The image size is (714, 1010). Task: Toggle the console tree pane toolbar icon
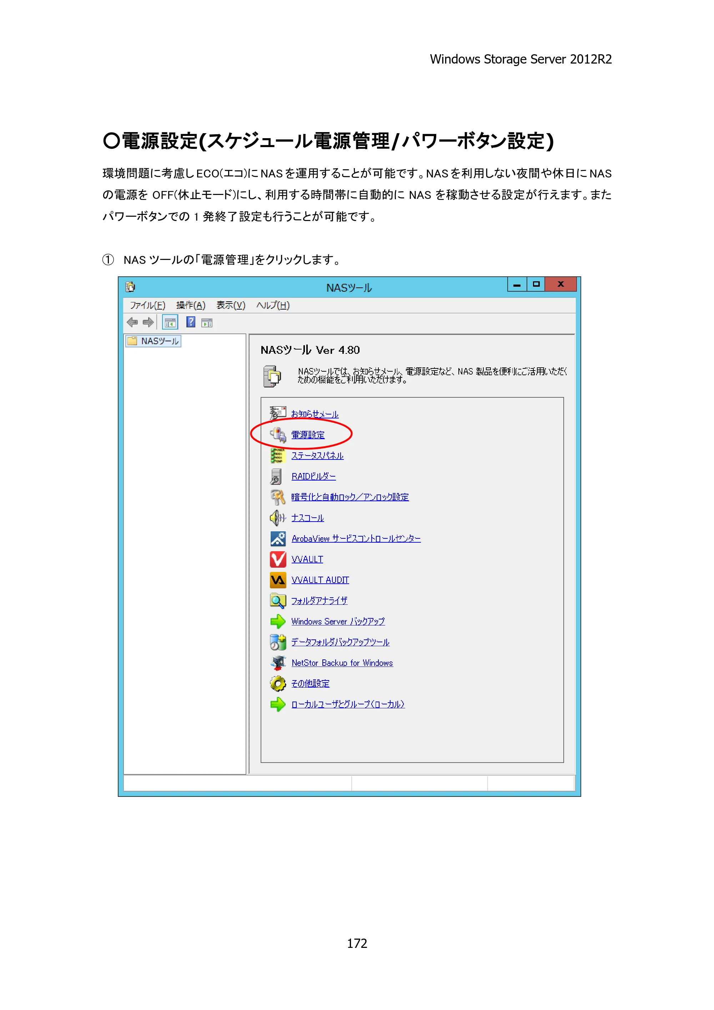170,322
